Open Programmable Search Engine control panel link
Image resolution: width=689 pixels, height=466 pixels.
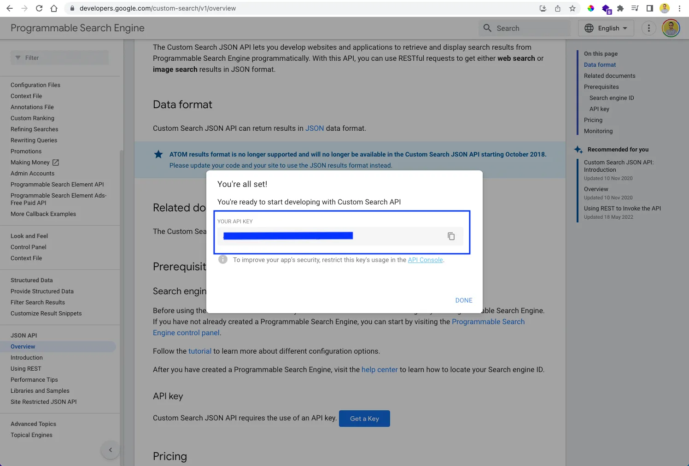(488, 322)
